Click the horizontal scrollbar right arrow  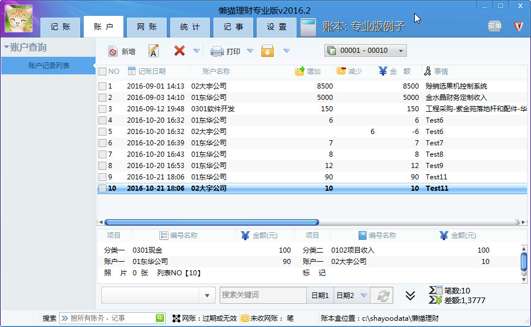point(524,223)
